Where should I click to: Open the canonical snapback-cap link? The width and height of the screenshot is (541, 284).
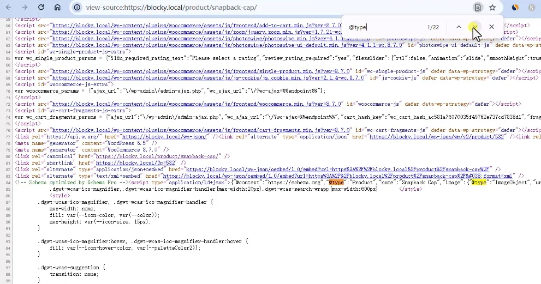click(157, 156)
